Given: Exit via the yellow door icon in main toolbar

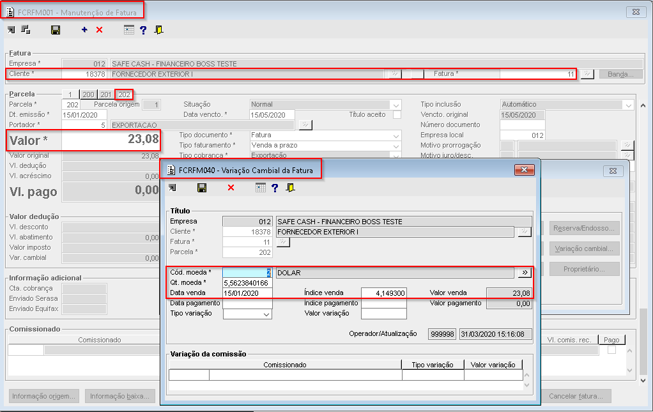Looking at the screenshot, I should [158, 29].
